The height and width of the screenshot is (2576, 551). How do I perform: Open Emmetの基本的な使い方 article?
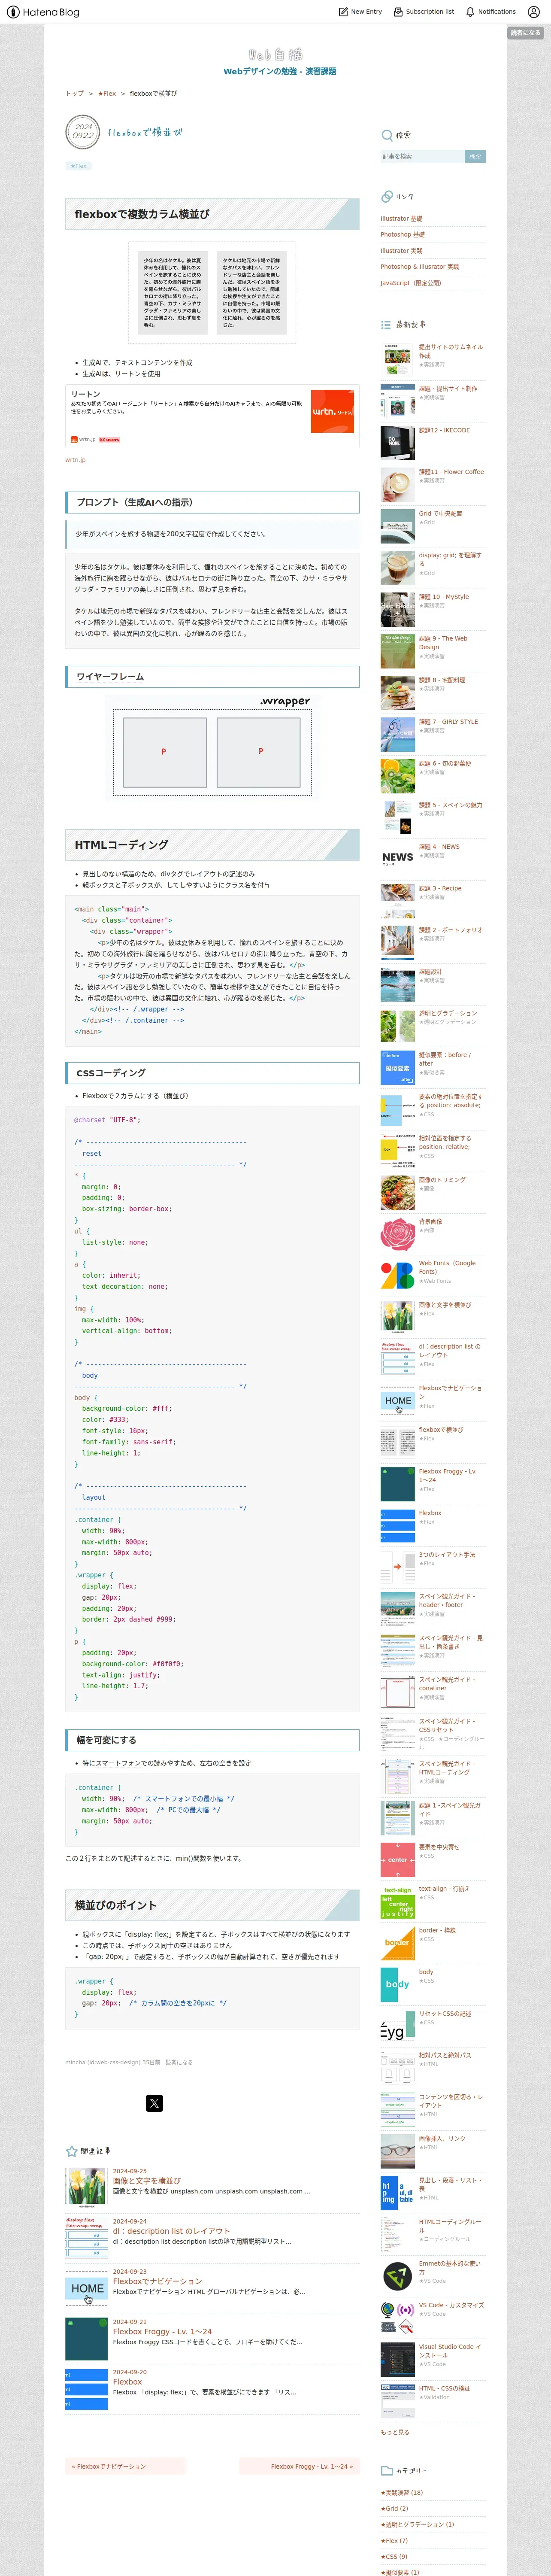click(x=450, y=2268)
